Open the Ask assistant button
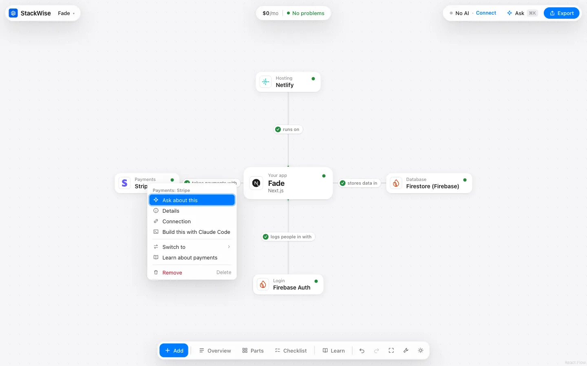This screenshot has width=587, height=366. tap(522, 13)
